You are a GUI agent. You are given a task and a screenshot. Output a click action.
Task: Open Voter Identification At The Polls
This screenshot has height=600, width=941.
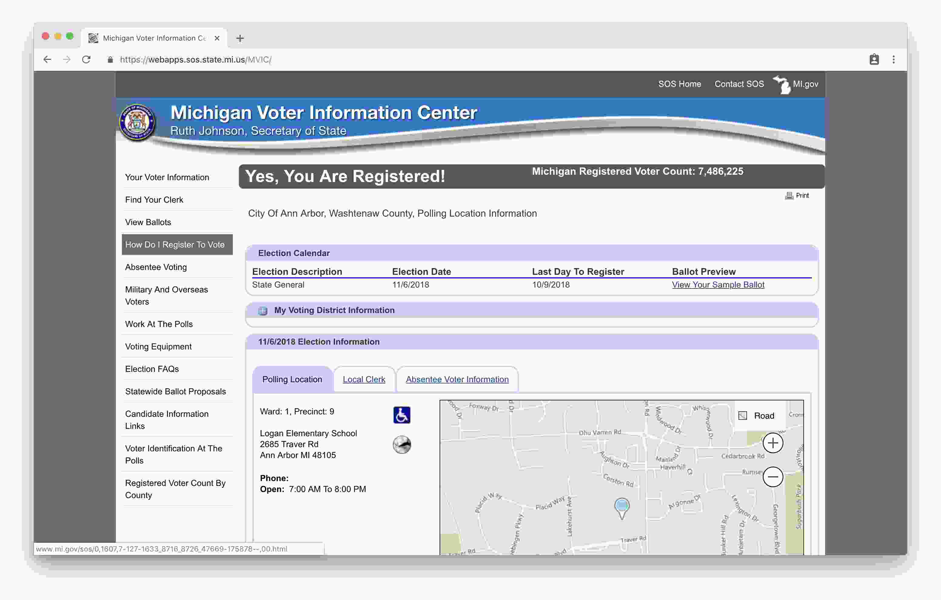click(x=173, y=454)
